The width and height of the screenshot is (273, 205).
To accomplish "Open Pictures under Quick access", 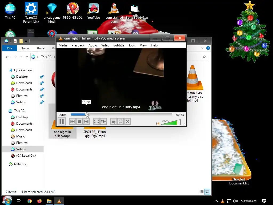I will pyautogui.click(x=22, y=96).
